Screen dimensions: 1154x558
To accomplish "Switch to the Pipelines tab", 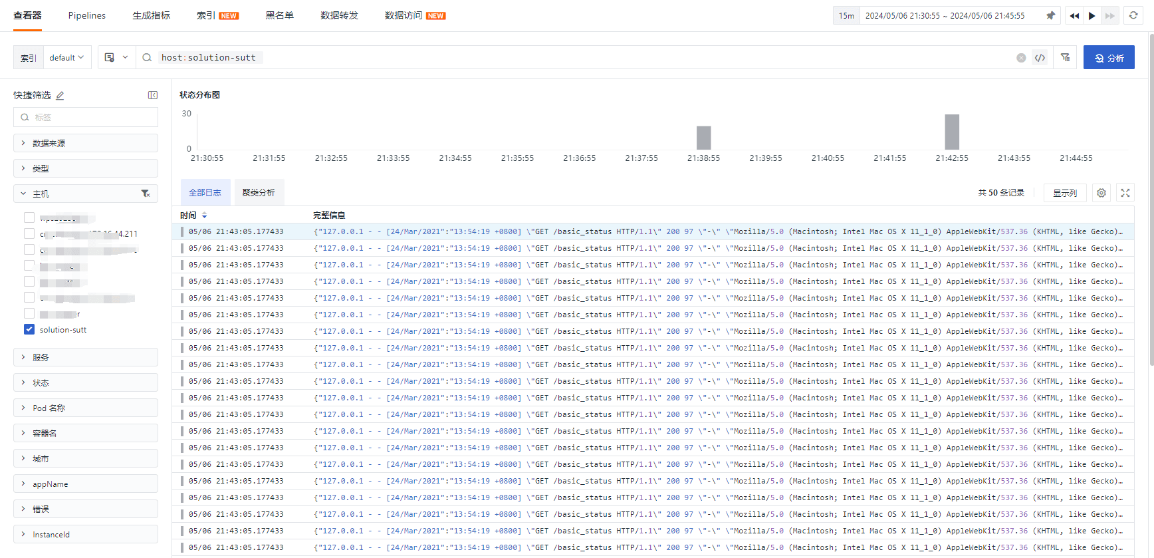I will pos(86,15).
